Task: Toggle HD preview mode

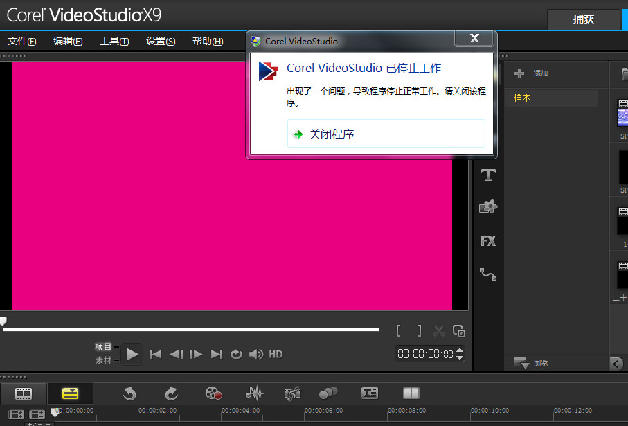Action: click(x=276, y=354)
